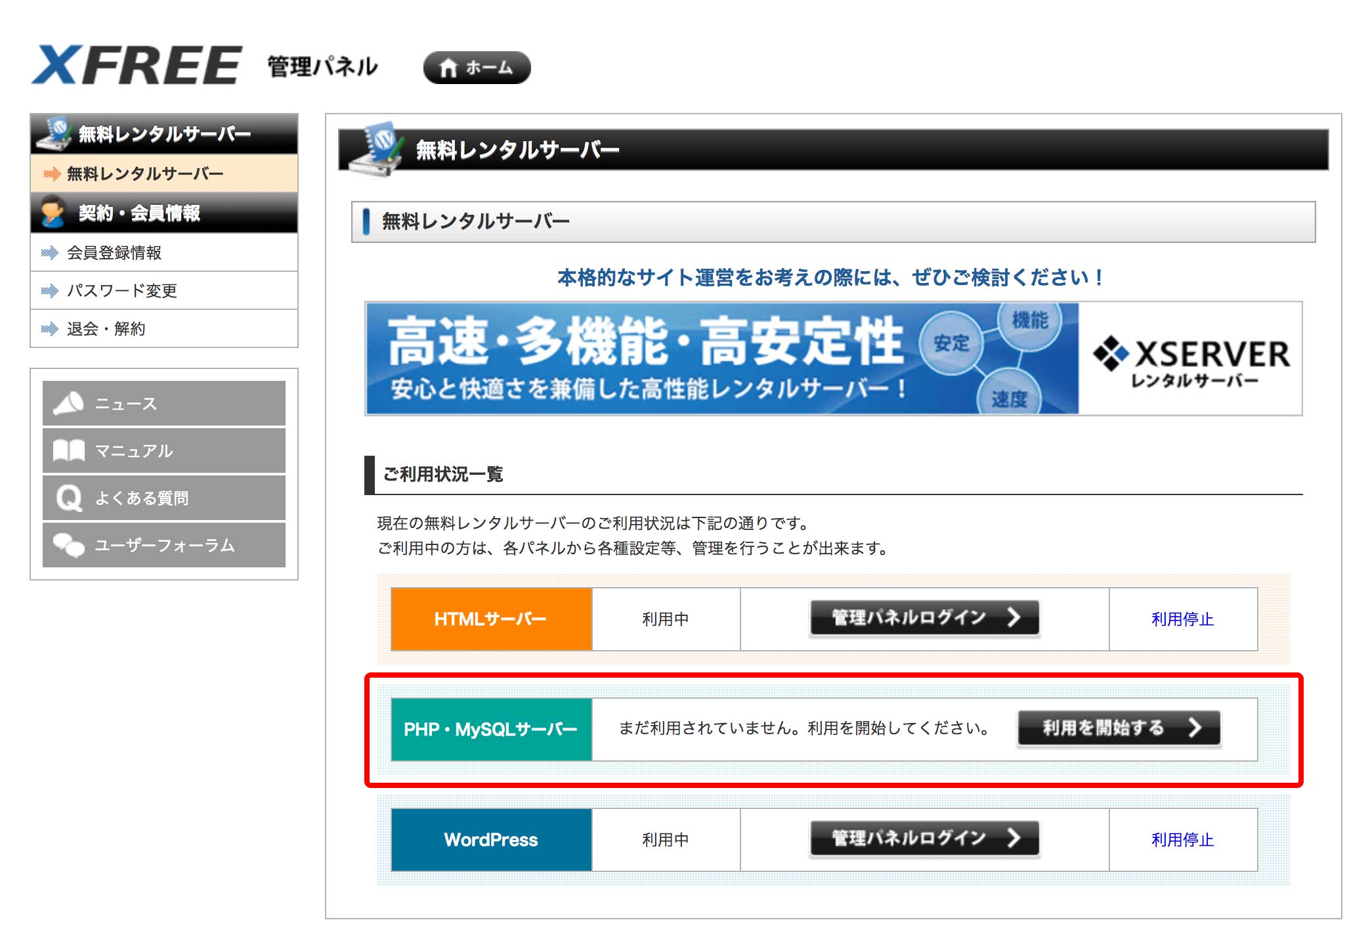
Task: Click the XSERVER レンタルサーバー banner
Action: coord(834,359)
